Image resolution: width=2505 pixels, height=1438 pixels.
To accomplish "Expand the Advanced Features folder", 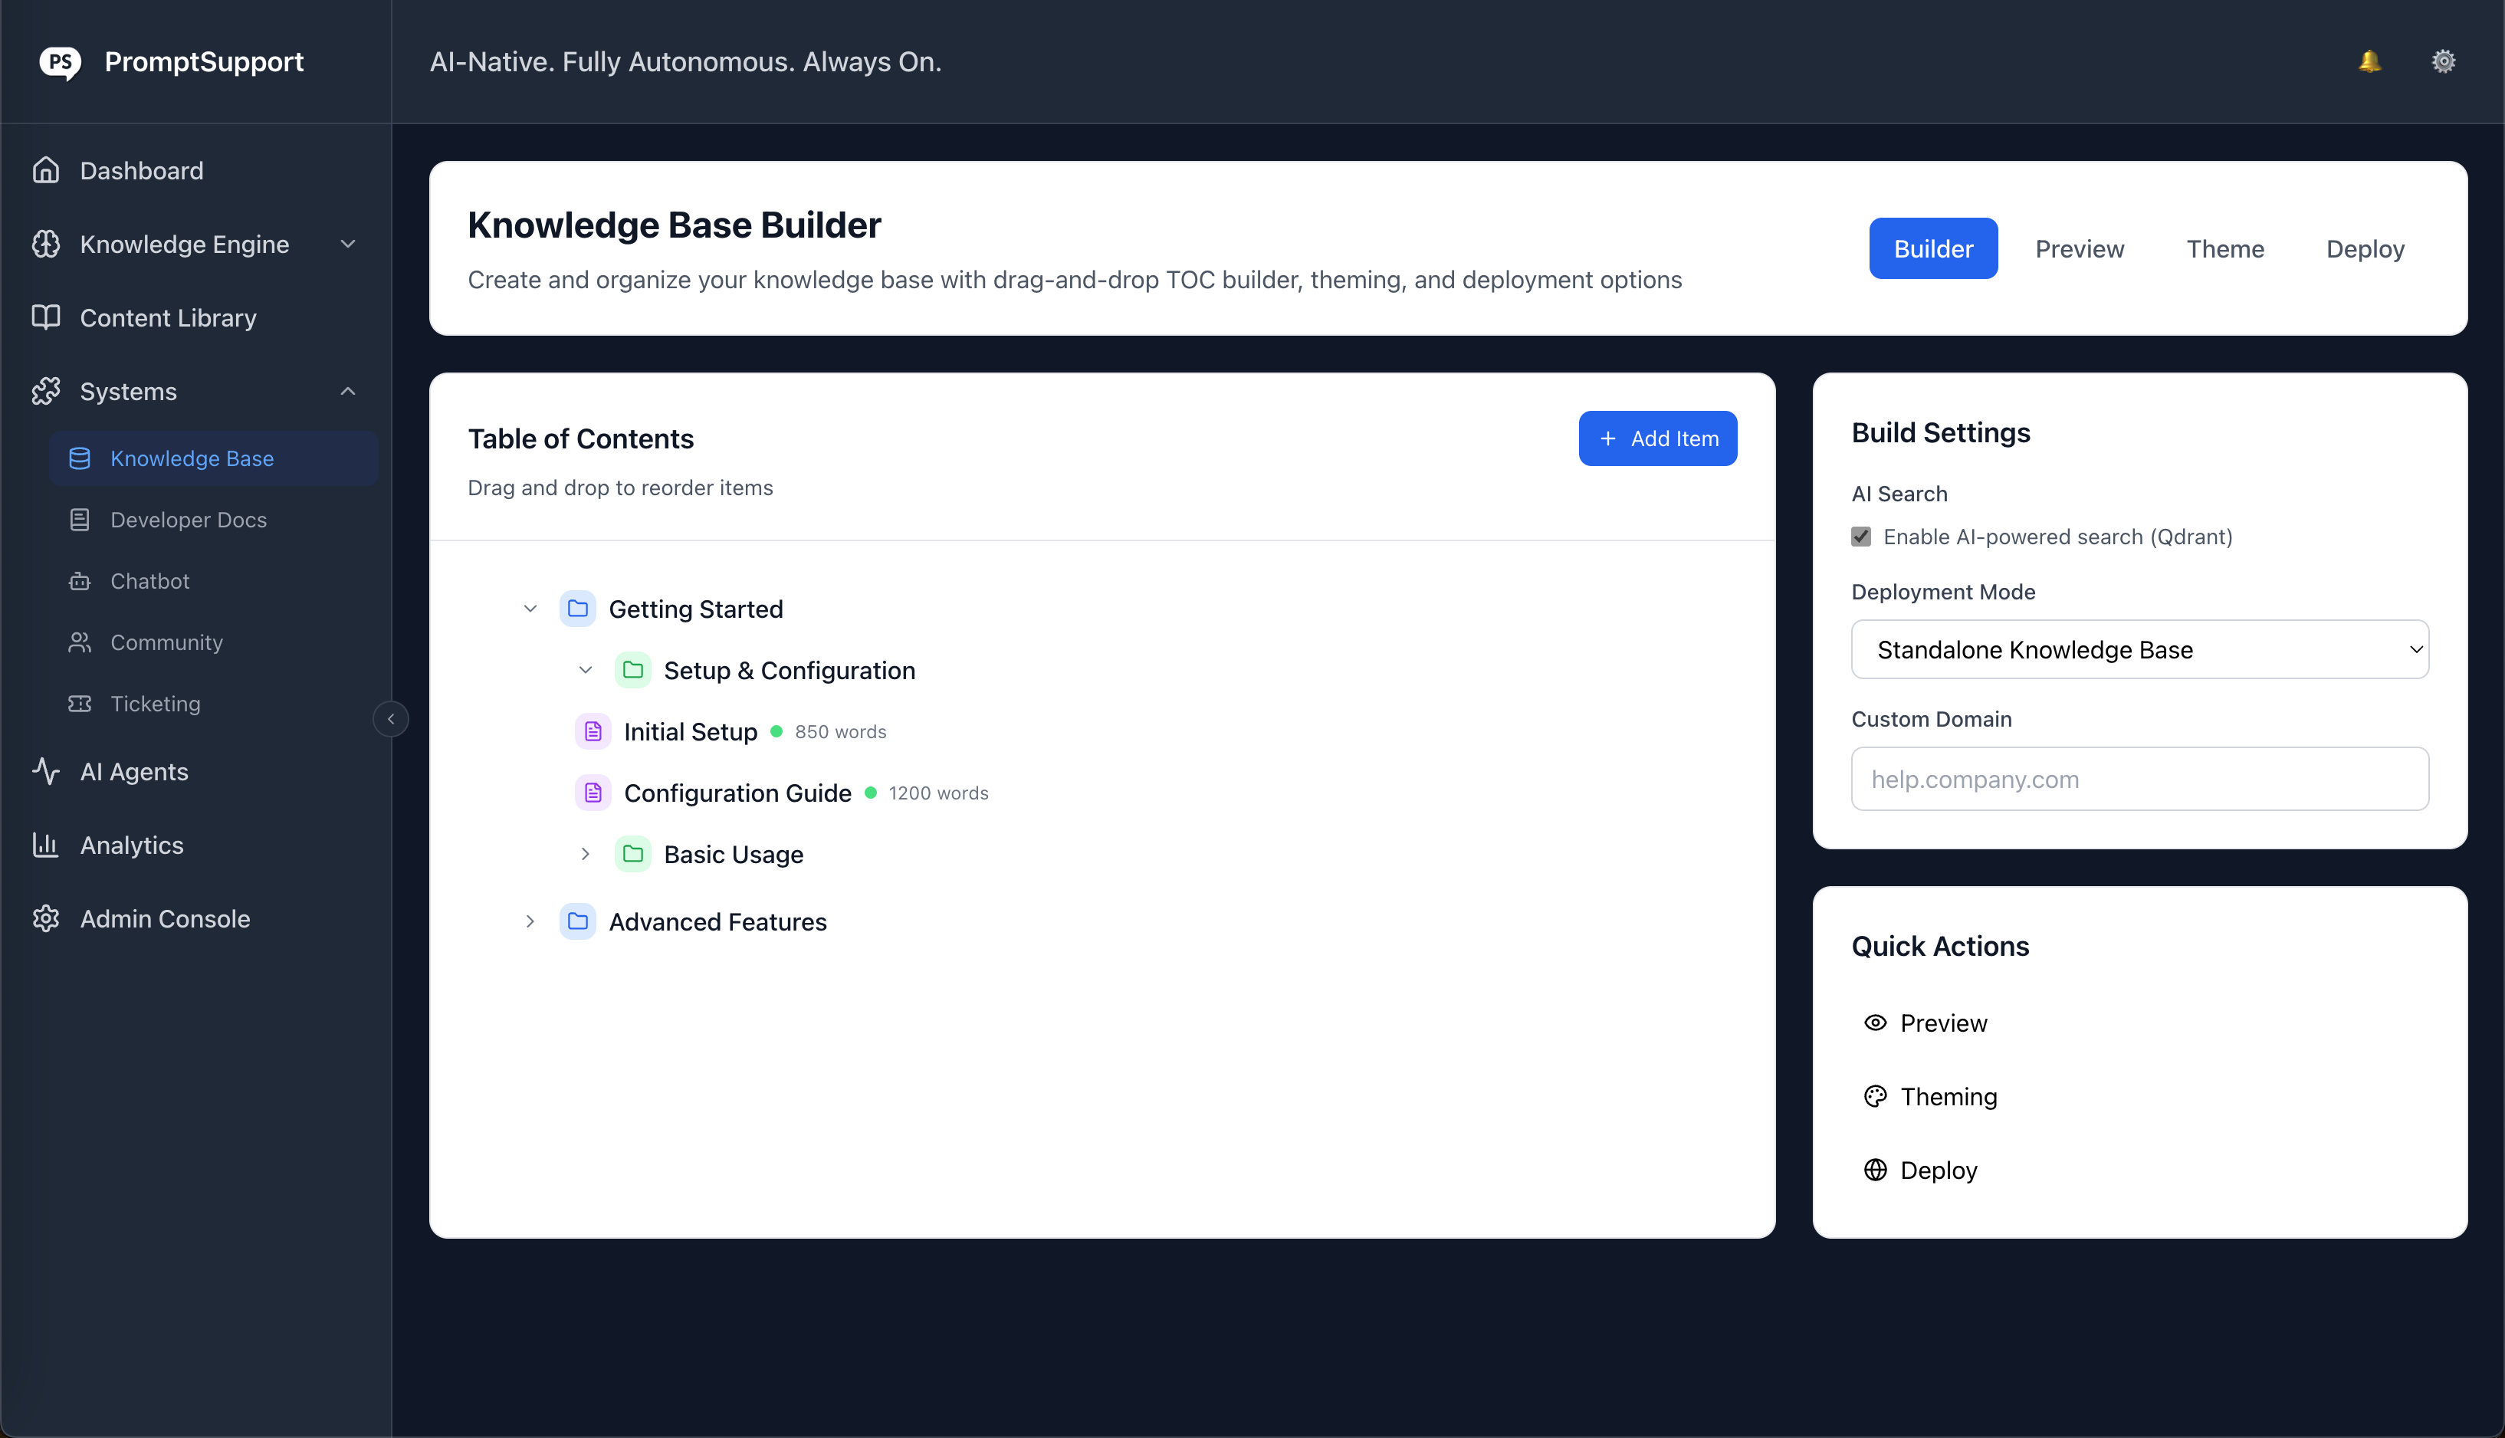I will click(530, 921).
